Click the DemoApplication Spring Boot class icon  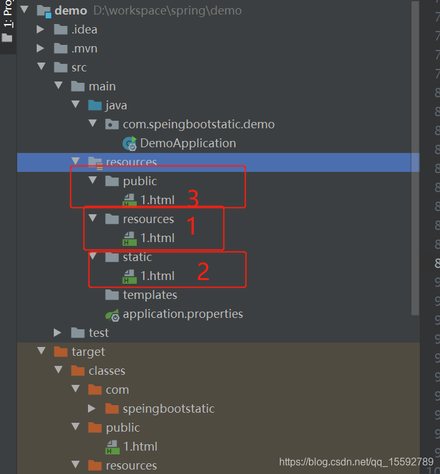click(x=130, y=143)
